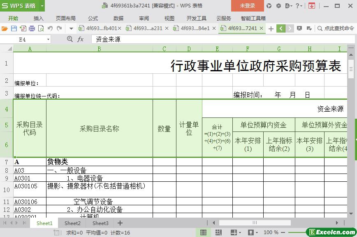The width and height of the screenshot is (357, 237).
Task: Expand the quick access toolbar dropdown arrow
Action: 71,28
